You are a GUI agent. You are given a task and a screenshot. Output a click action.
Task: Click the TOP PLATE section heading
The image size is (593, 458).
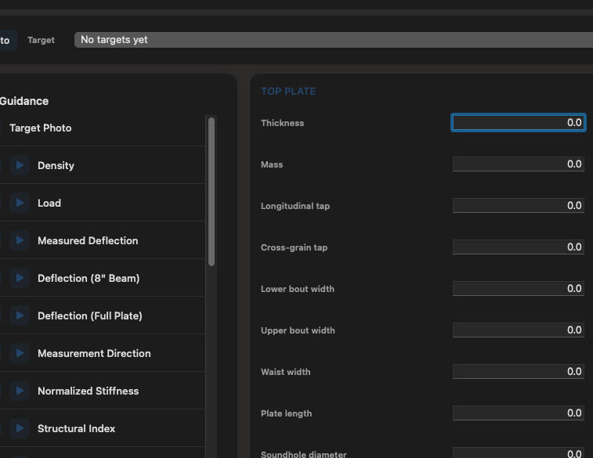288,92
